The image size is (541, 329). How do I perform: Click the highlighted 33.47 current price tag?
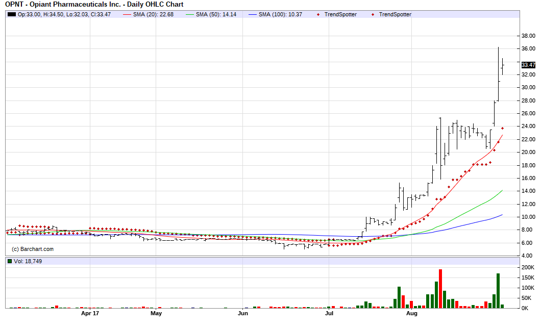[528, 65]
